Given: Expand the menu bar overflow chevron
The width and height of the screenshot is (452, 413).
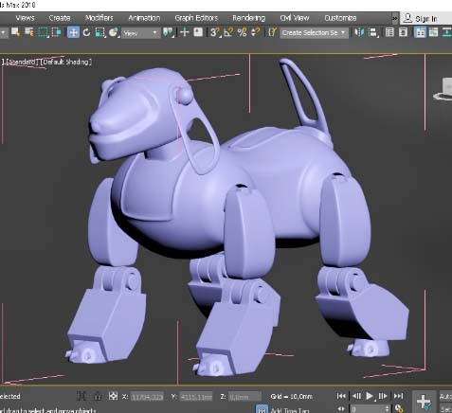Looking at the screenshot, I should (x=395, y=18).
